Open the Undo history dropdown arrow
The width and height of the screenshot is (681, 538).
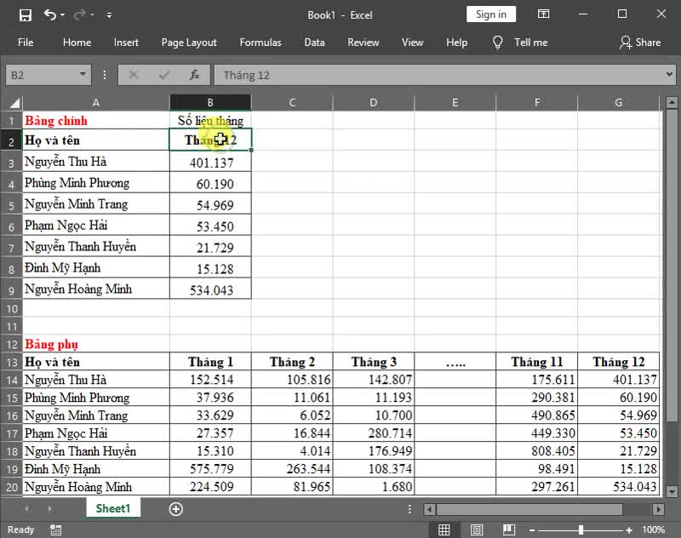(63, 15)
